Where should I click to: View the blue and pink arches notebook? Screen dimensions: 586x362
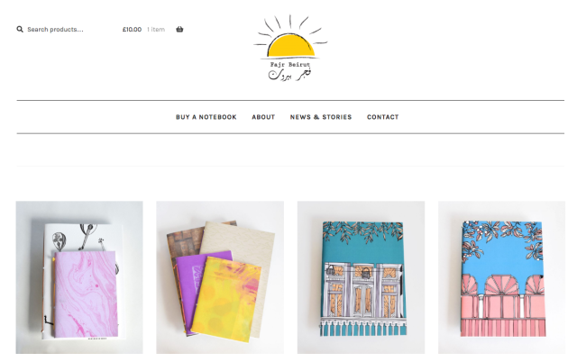pyautogui.click(x=502, y=277)
